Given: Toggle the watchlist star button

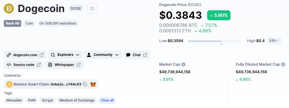Looking at the screenshot, I should pyautogui.click(x=92, y=9).
